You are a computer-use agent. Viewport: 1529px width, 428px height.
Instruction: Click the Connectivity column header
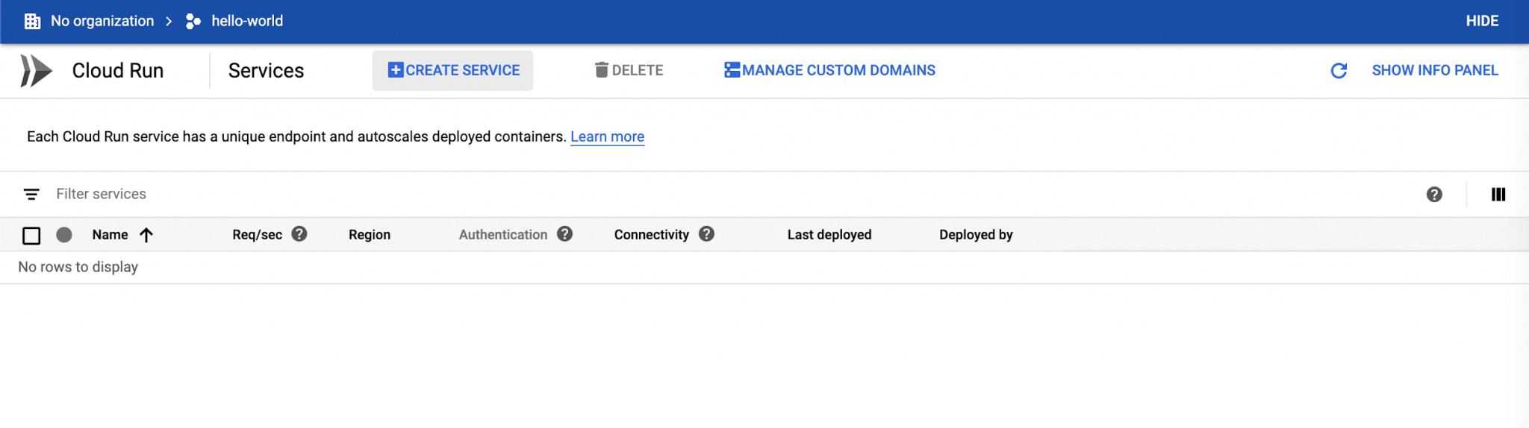[x=652, y=235]
